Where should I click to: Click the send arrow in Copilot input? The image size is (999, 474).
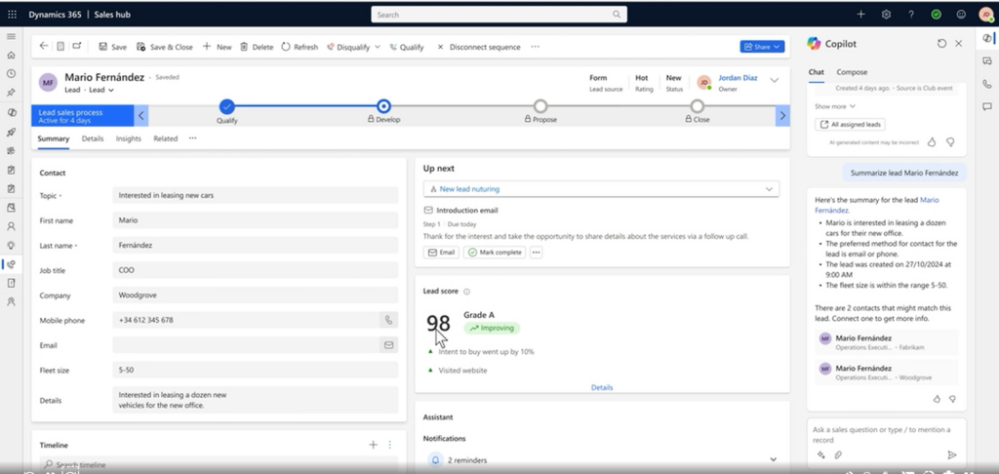[x=952, y=454]
